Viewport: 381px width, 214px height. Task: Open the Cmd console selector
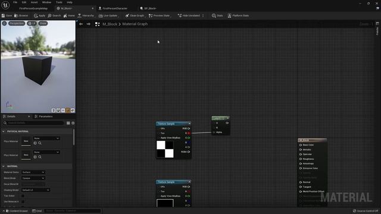(37, 211)
